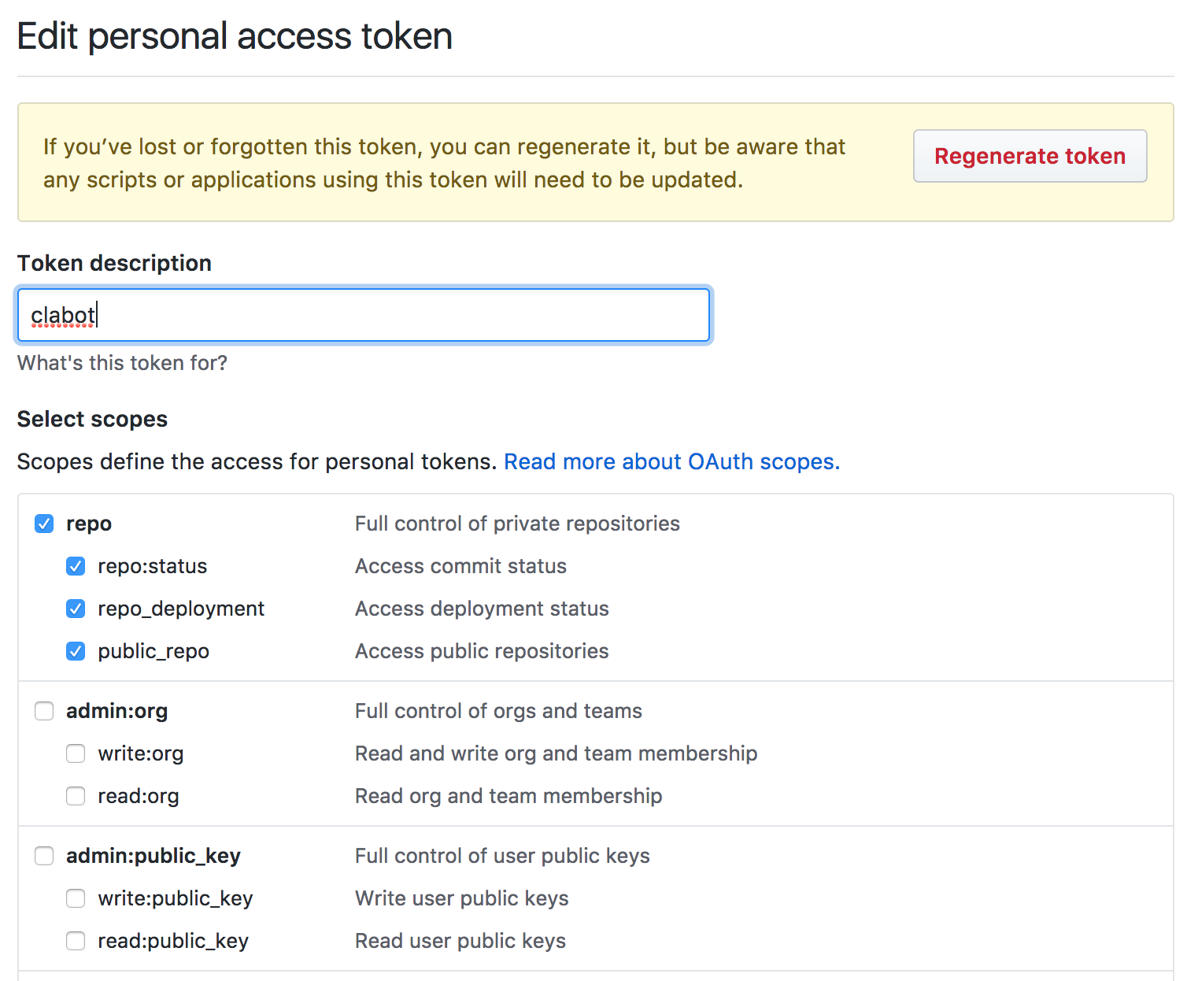This screenshot has width=1187, height=981.
Task: Click the Regenerate token button
Action: (1030, 156)
